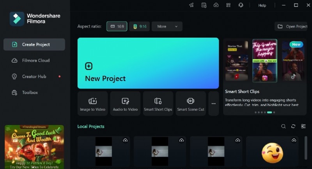Screen dimensions: 312x169
Task: Switch the project list view layout
Action: (303, 126)
